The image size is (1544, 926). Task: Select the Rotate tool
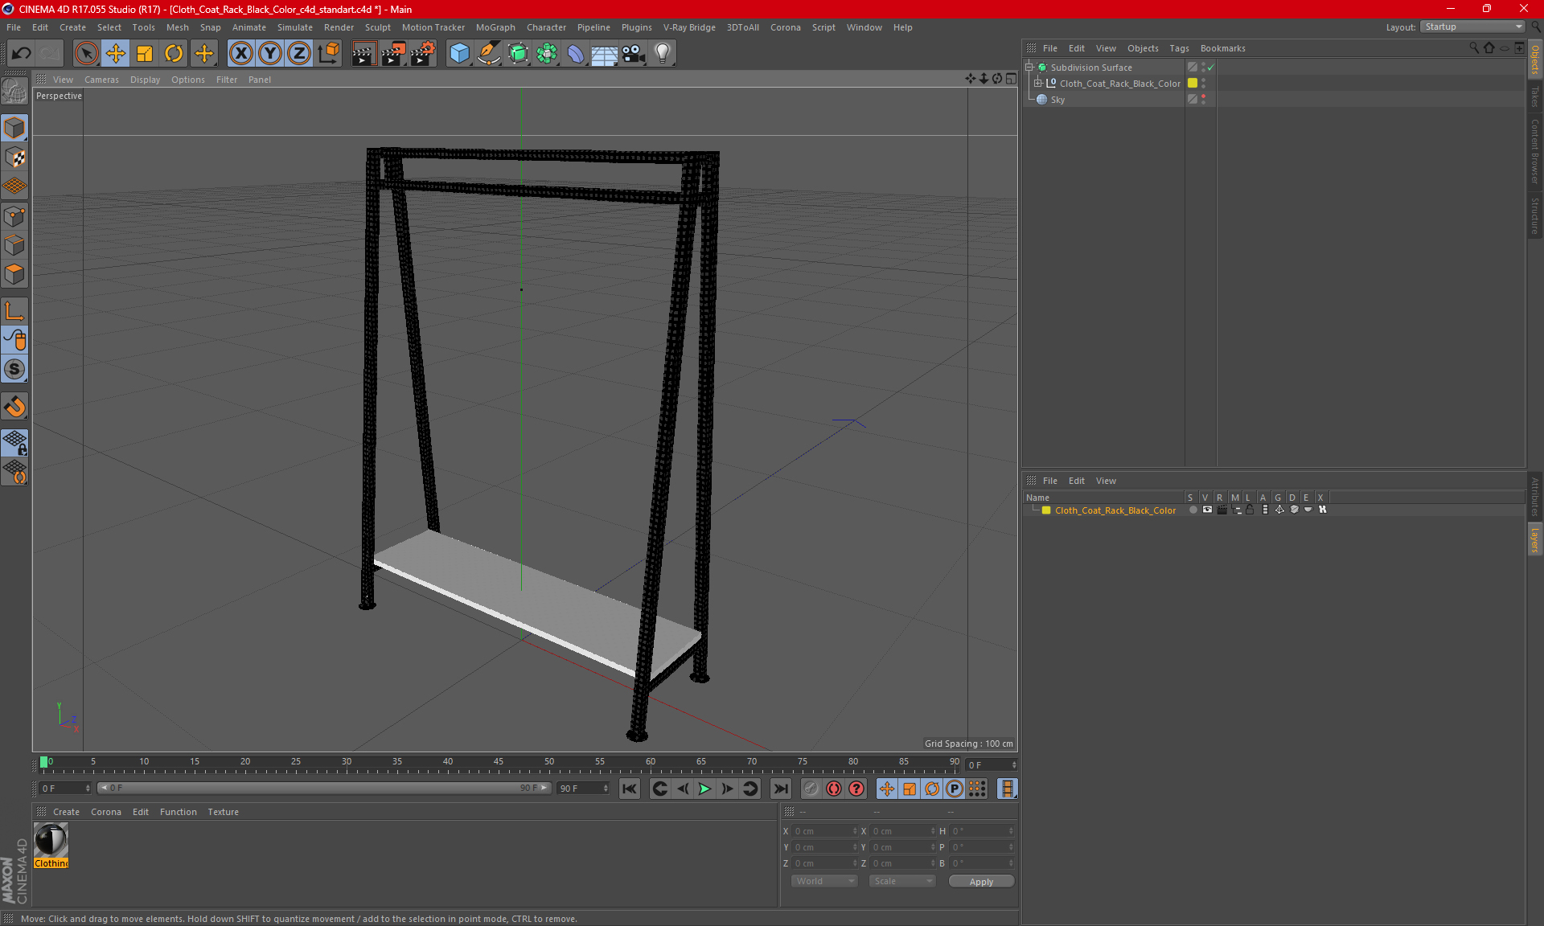[174, 54]
